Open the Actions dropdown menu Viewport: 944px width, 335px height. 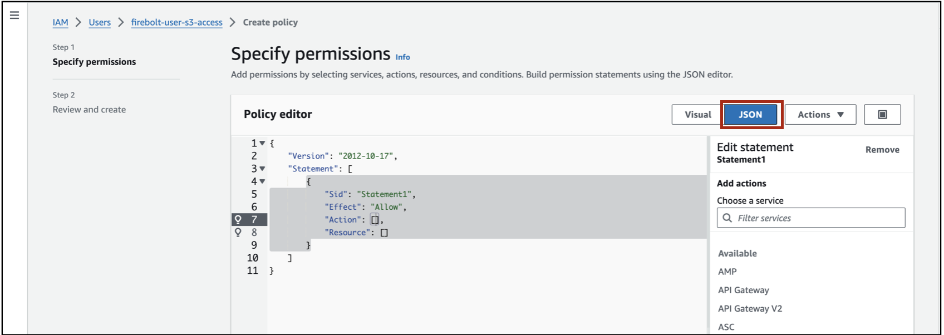tap(820, 115)
